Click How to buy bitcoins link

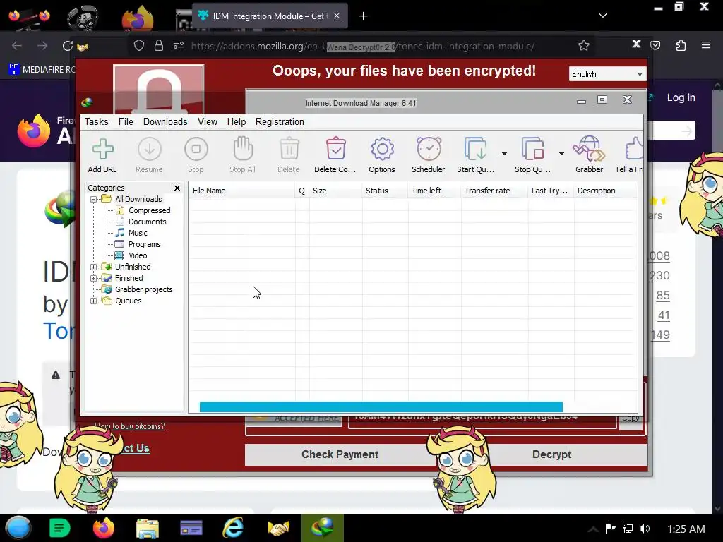(x=130, y=426)
